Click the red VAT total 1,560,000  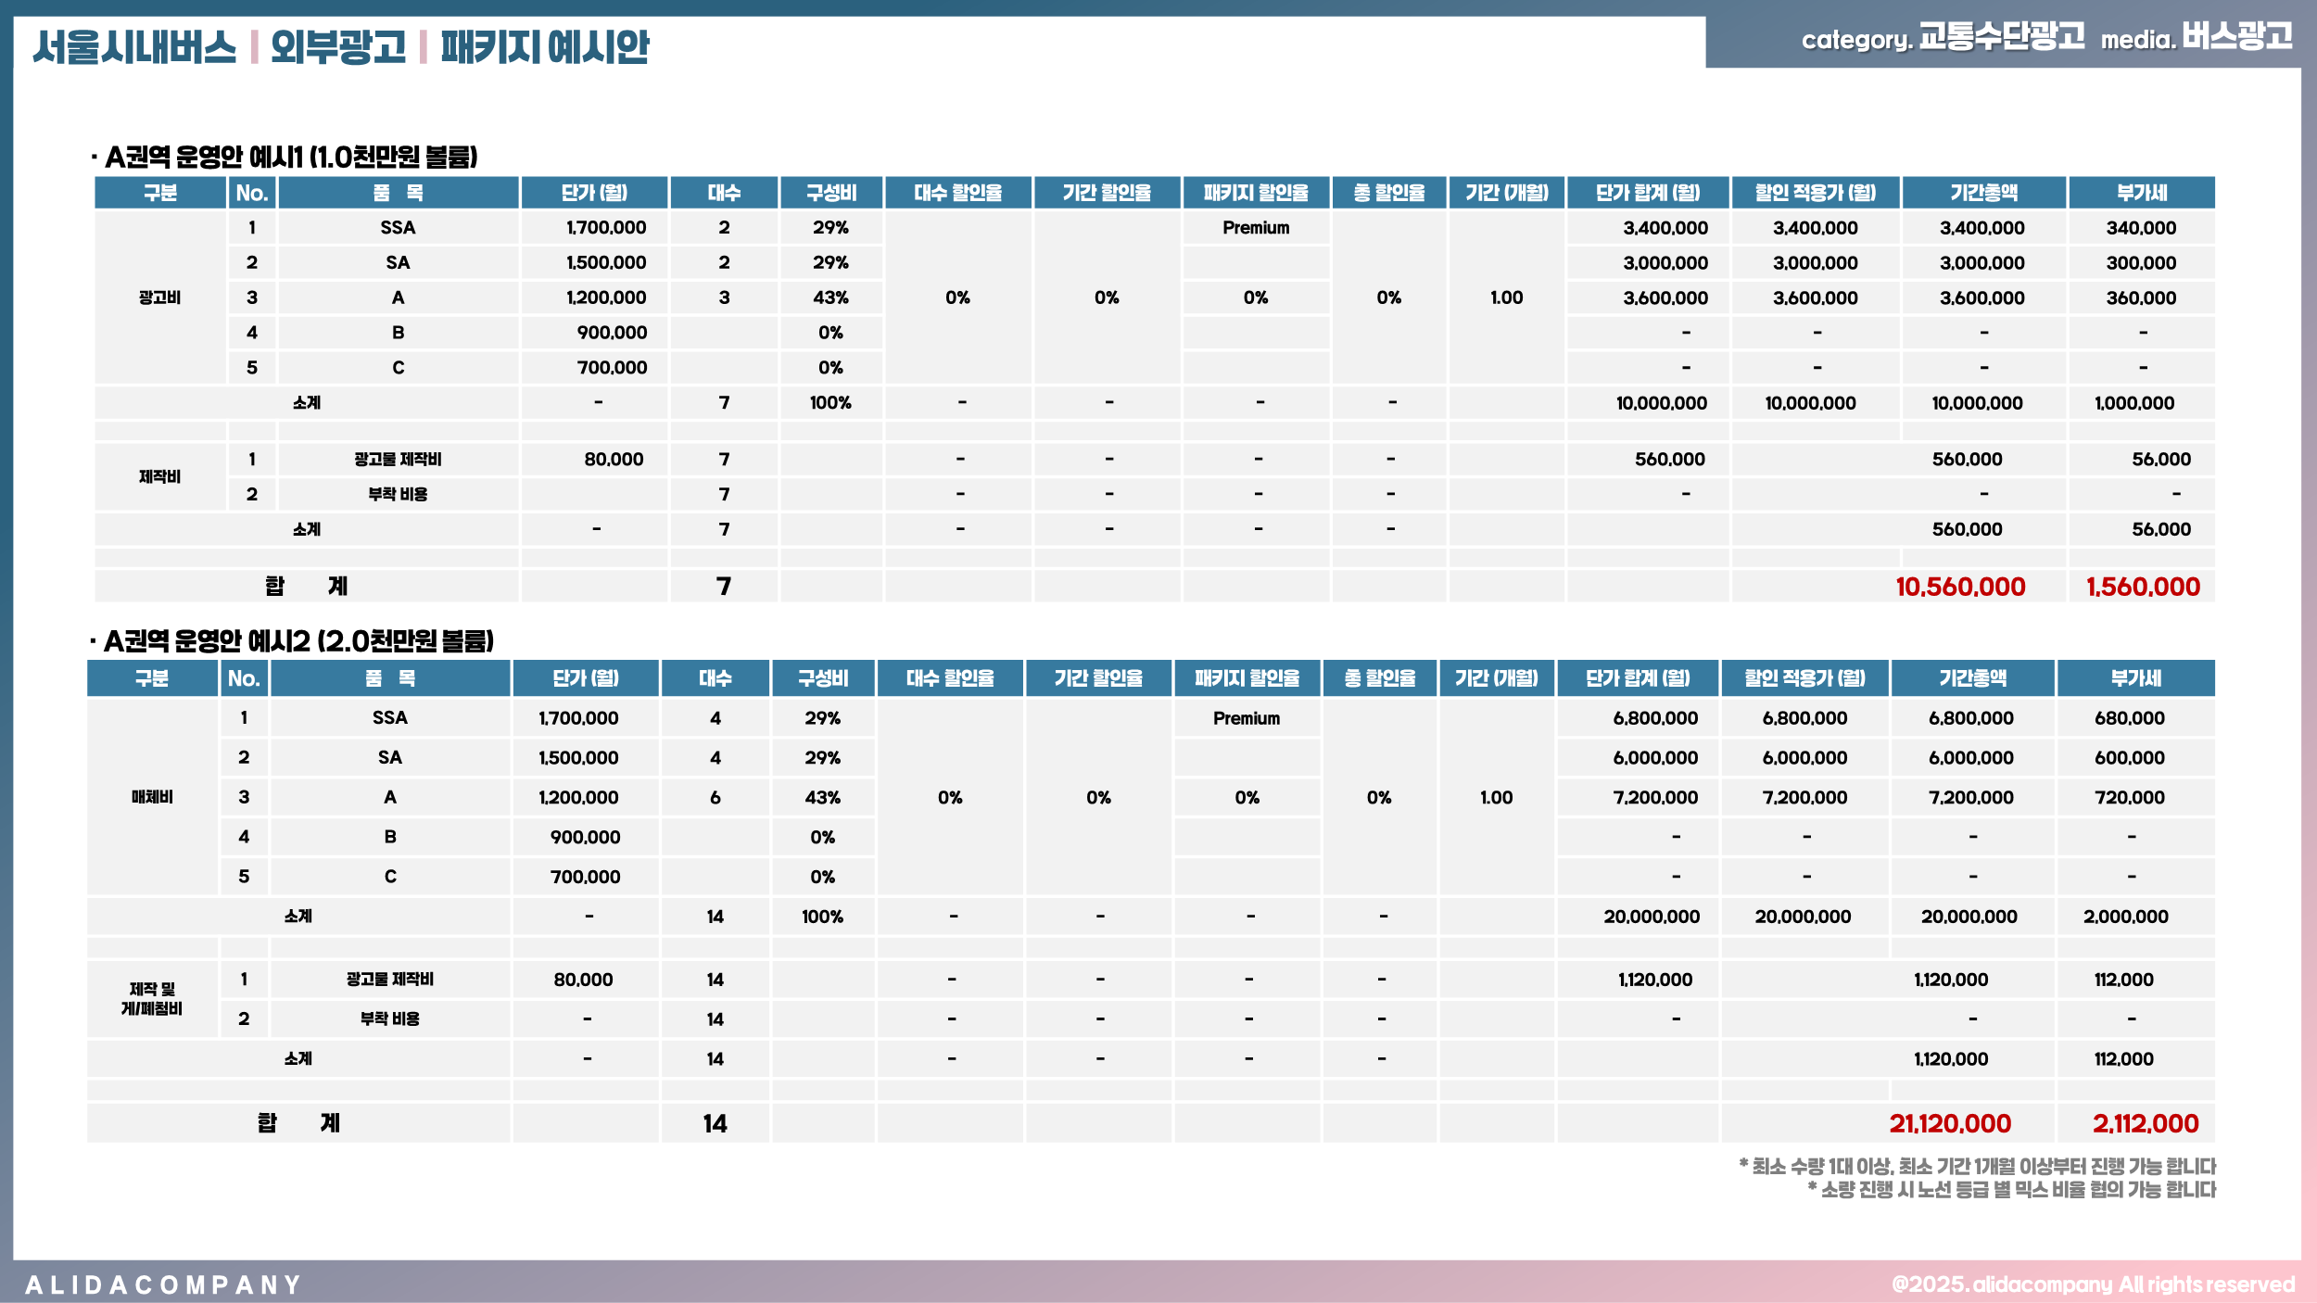pos(2142,587)
